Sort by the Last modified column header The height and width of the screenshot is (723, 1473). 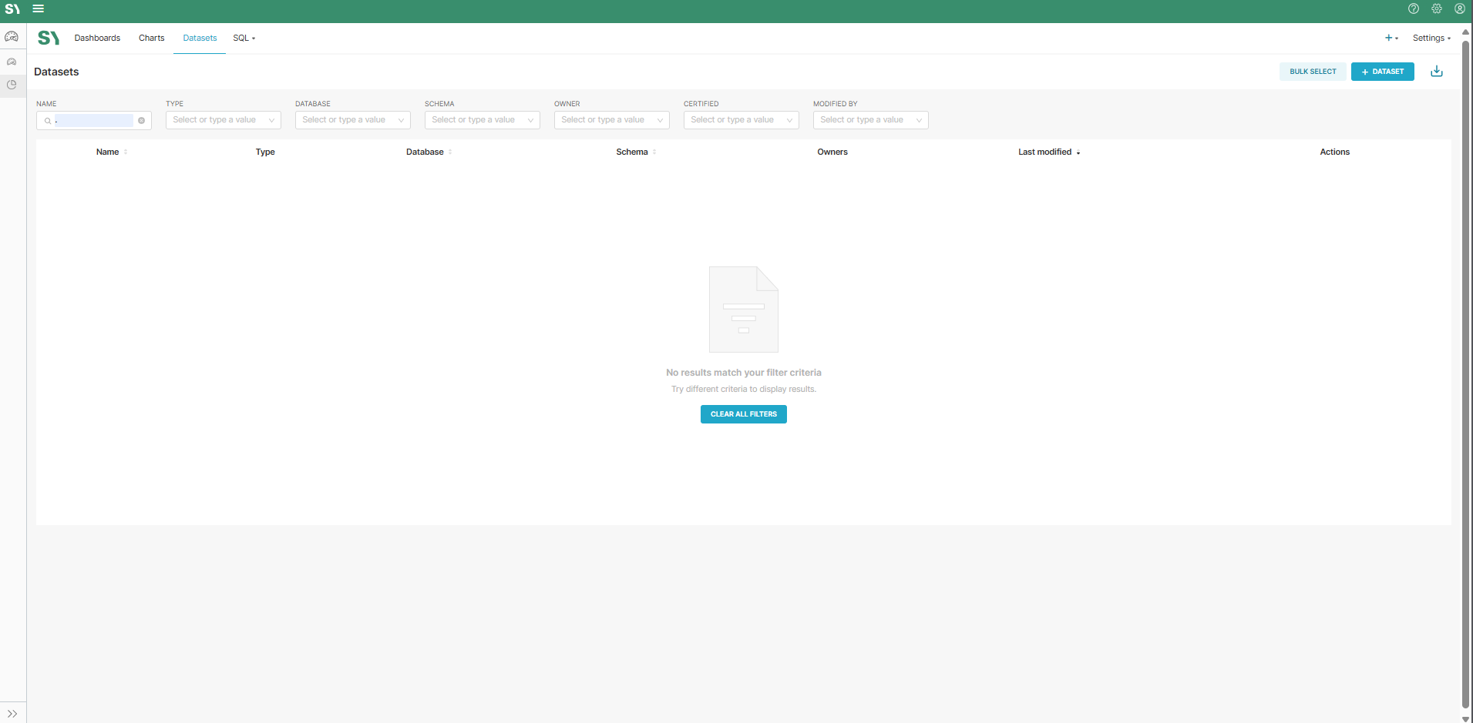(1044, 152)
